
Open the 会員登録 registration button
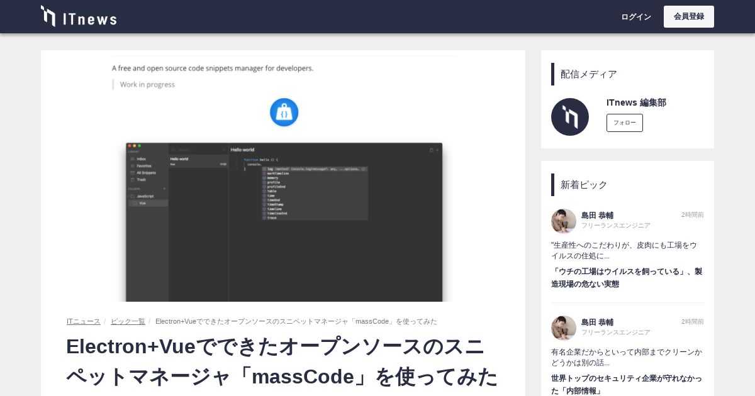689,16
